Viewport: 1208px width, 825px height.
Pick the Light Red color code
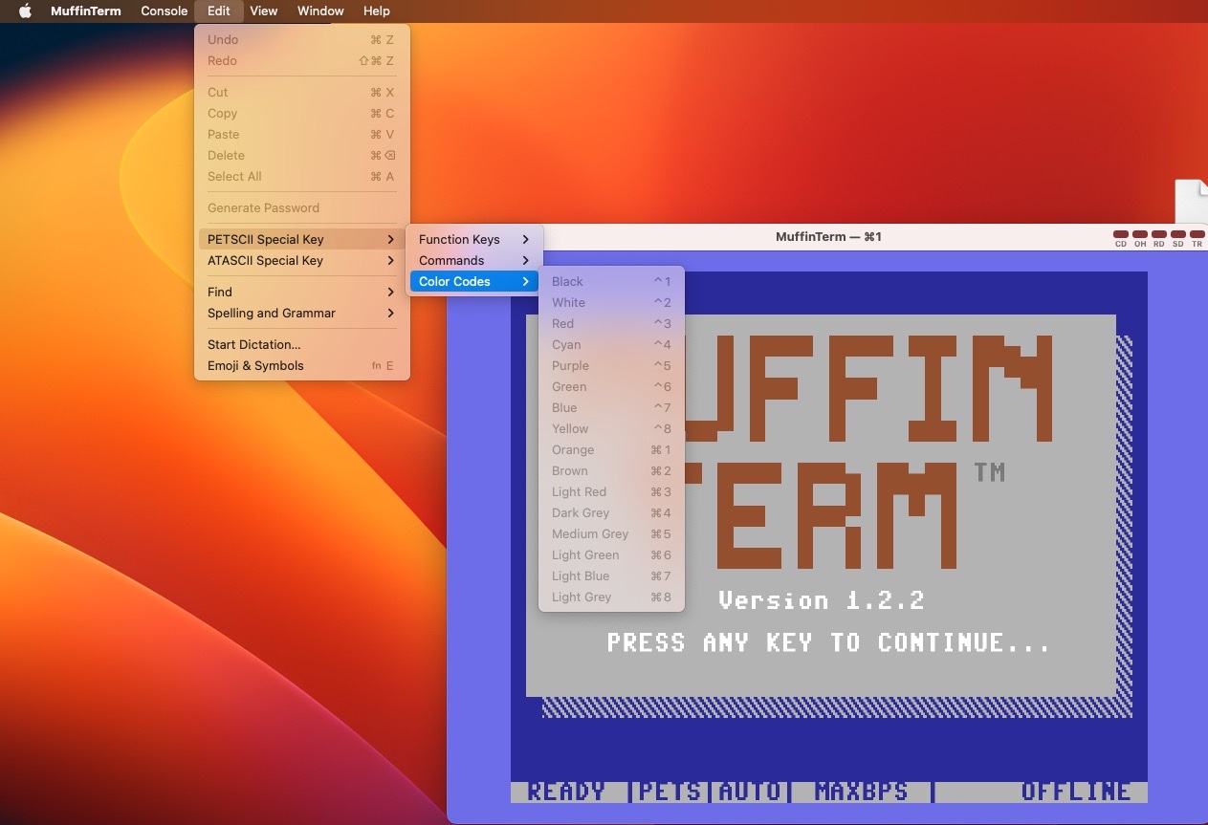click(612, 491)
